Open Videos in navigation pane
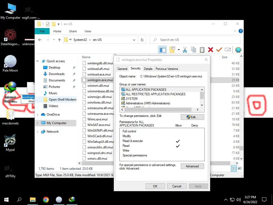Viewport: 273px width, 205px height. pyautogui.click(x=53, y=106)
